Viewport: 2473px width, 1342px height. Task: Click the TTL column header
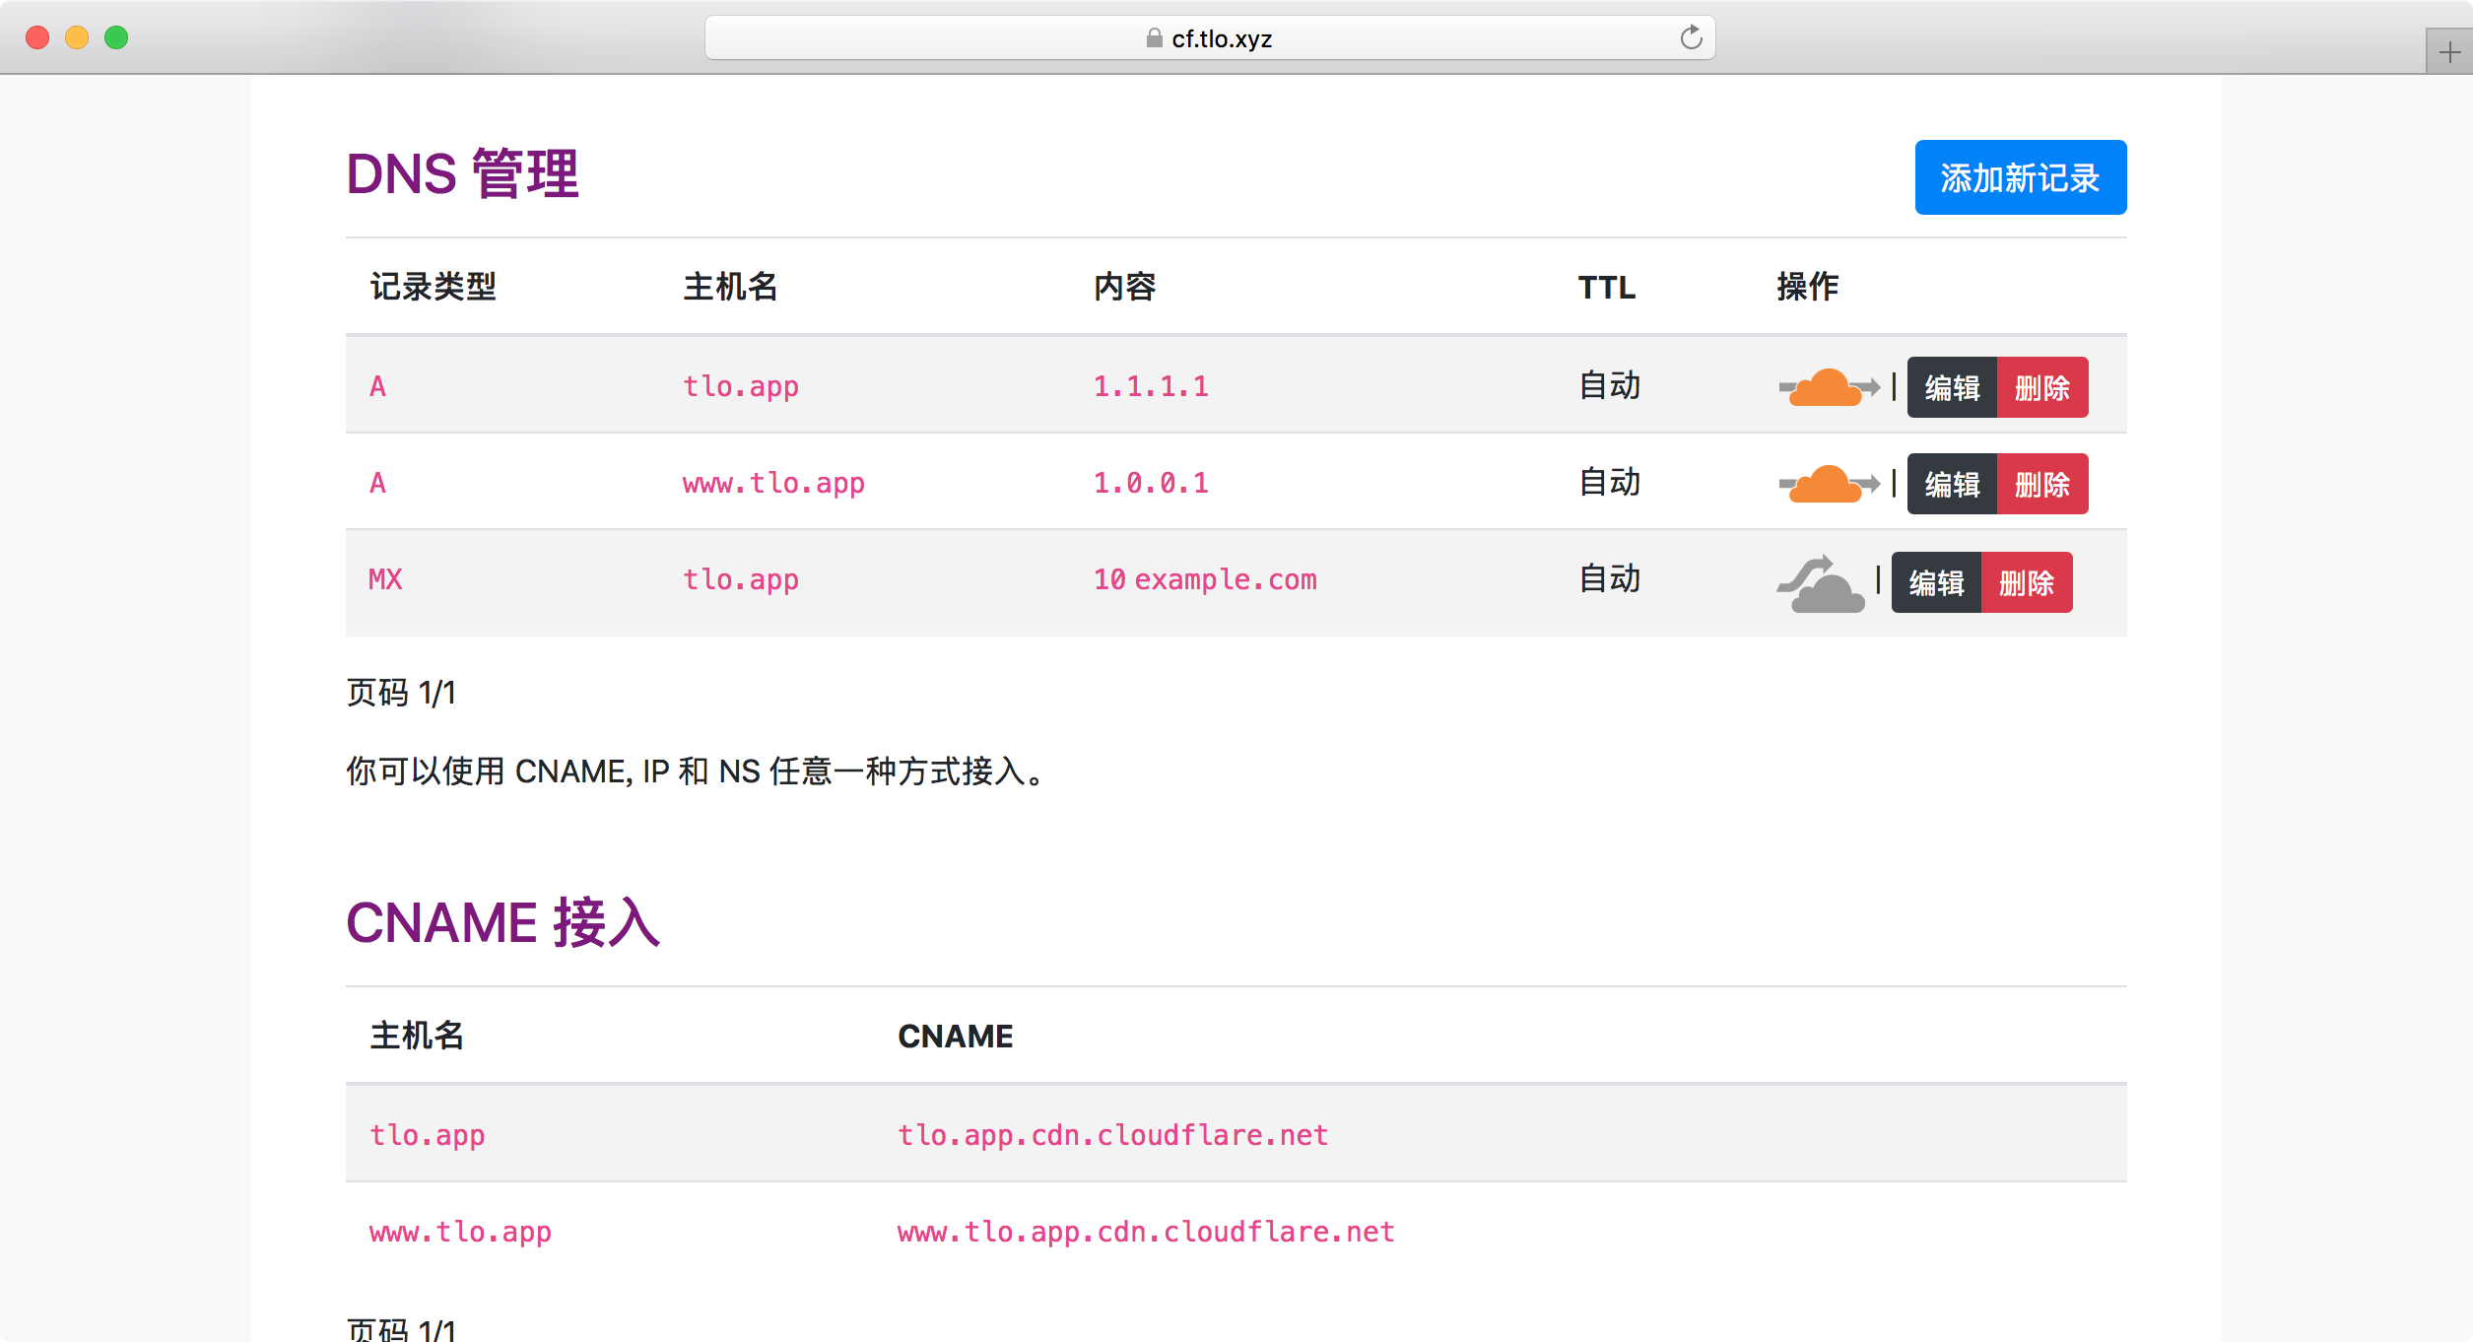1607,288
